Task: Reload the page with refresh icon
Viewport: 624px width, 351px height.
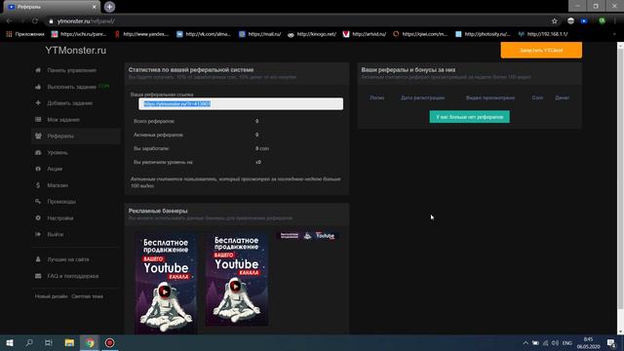Action: tap(35, 21)
